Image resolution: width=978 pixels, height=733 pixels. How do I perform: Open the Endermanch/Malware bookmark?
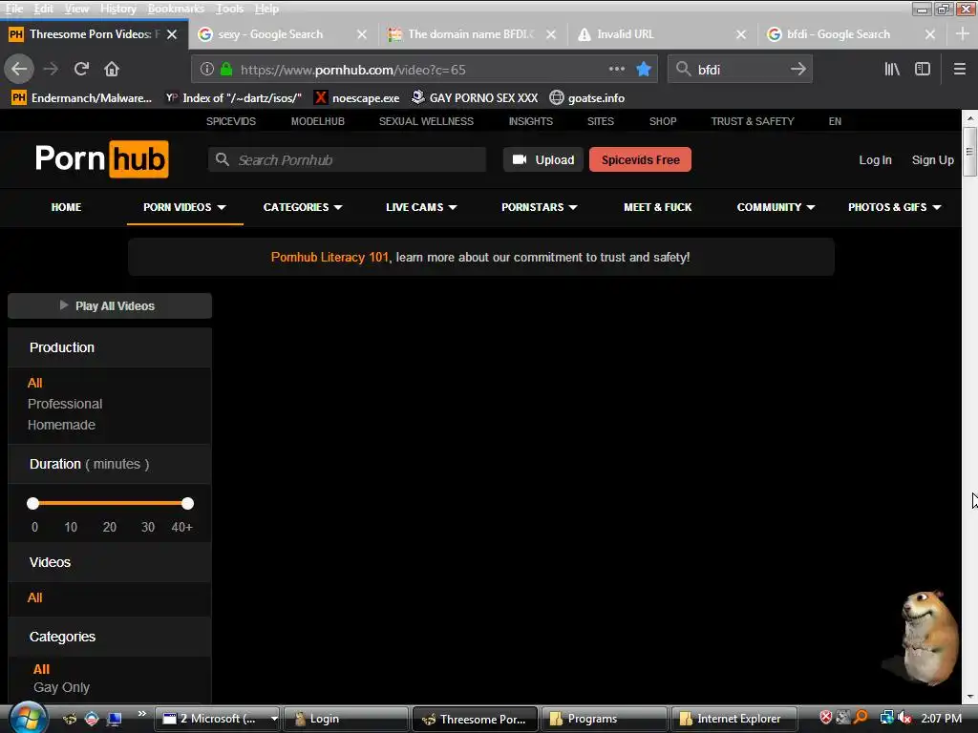[81, 98]
